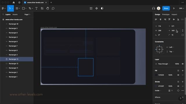Toggle Stroke visibility eye
186x104 pixels.
(178, 86)
